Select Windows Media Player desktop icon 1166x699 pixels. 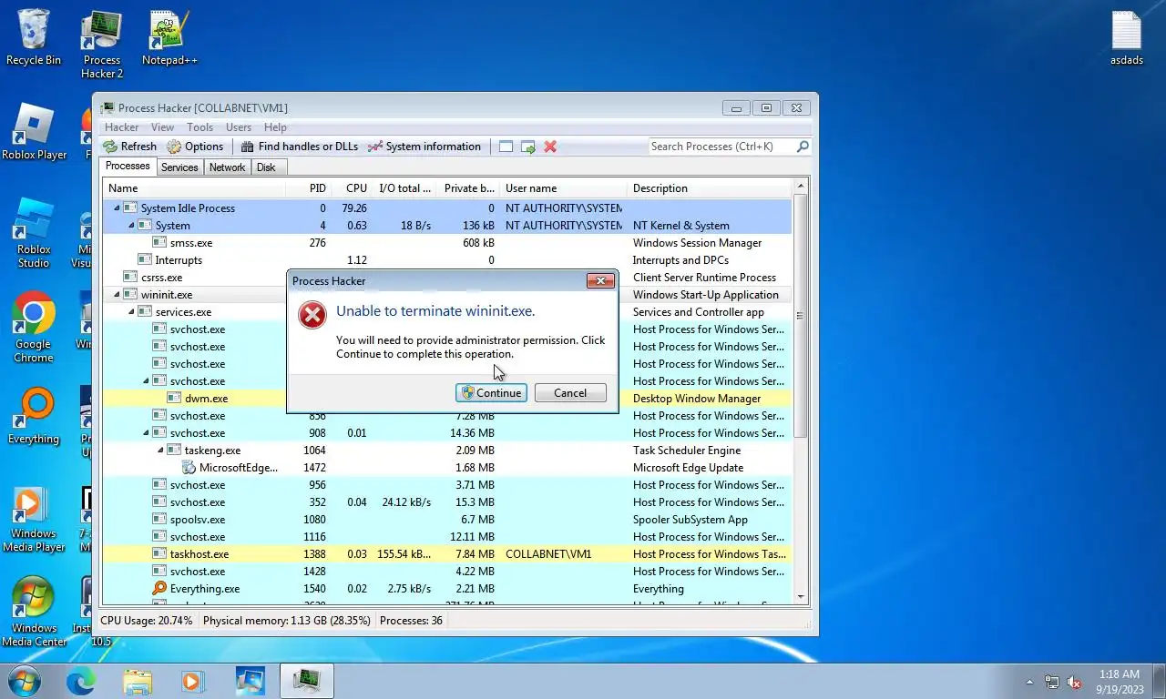34,518
